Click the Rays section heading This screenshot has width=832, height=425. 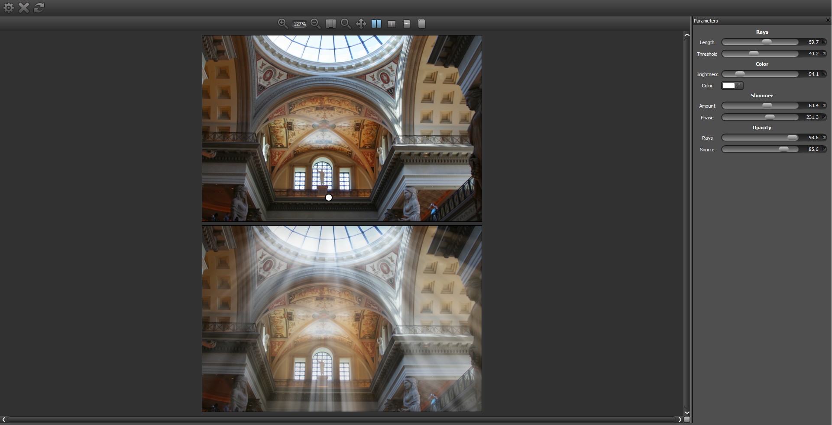coord(762,32)
